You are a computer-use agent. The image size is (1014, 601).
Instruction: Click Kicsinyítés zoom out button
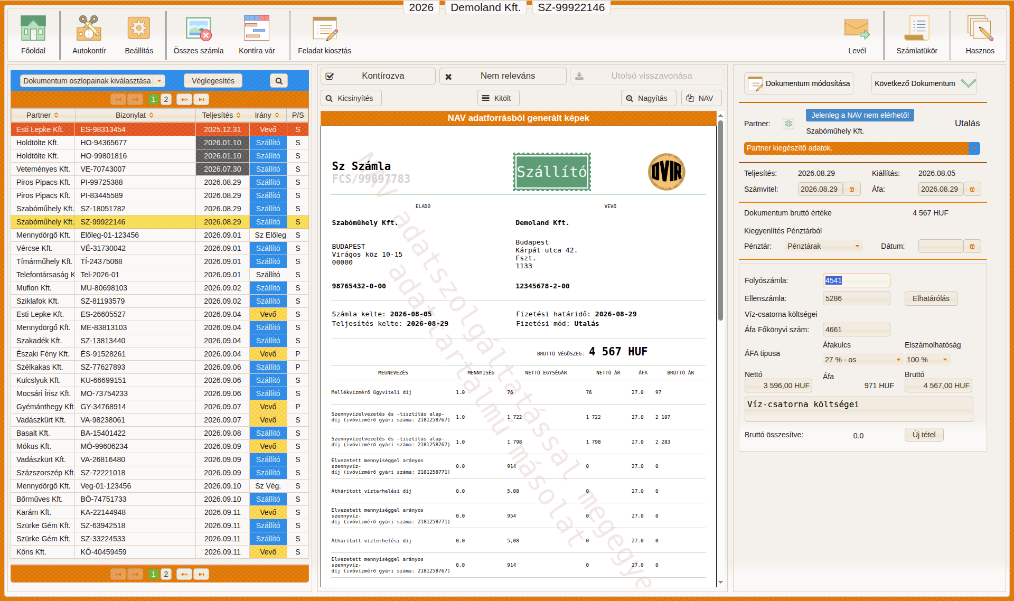click(x=351, y=98)
